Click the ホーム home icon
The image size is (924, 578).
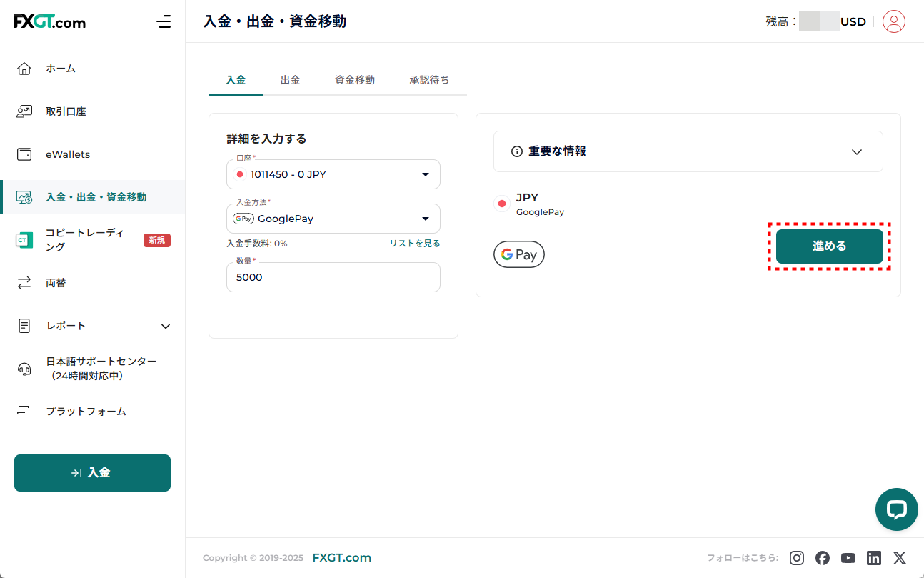click(x=24, y=69)
